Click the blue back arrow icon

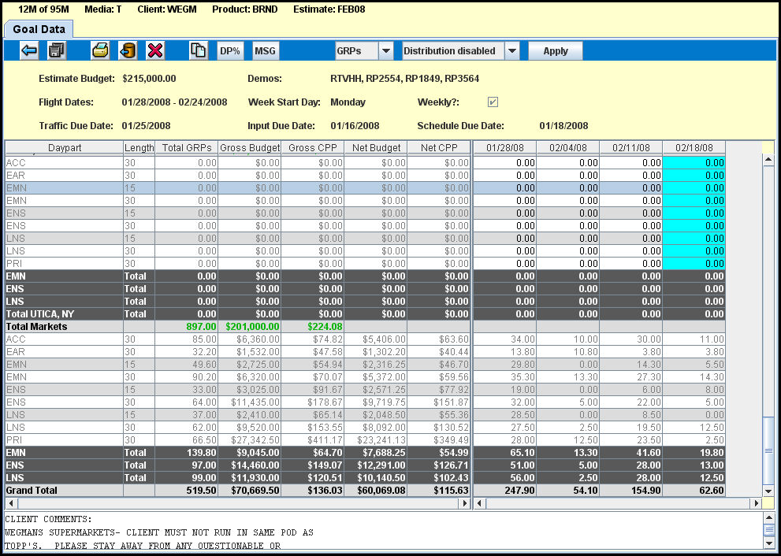29,50
